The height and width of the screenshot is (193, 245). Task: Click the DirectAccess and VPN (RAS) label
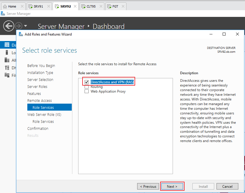click(x=112, y=82)
